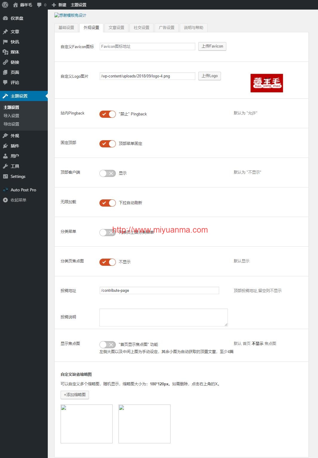Click the 评论 comment icon in sidebar
Image resolution: width=318 pixels, height=458 pixels.
coord(5,83)
